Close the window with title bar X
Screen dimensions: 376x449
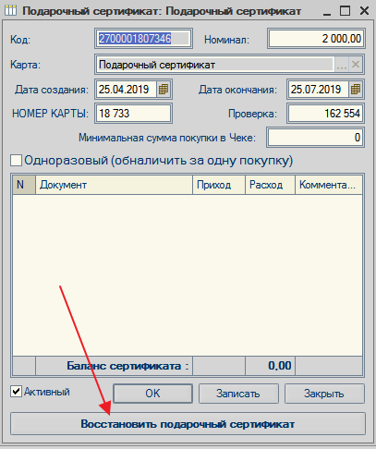tap(364, 11)
